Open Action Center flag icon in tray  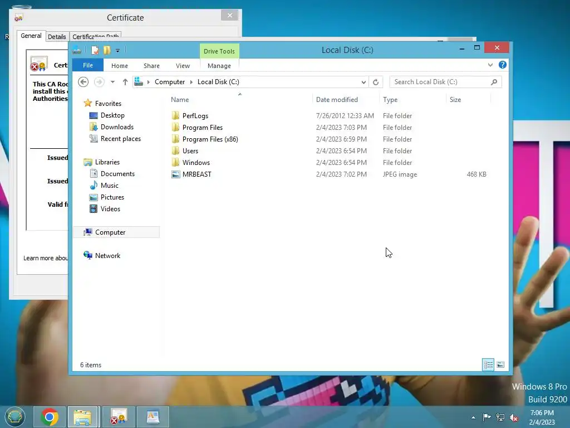coord(487,417)
